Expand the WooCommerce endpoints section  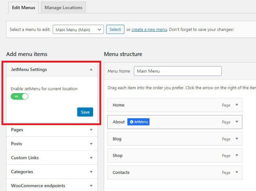click(91, 186)
